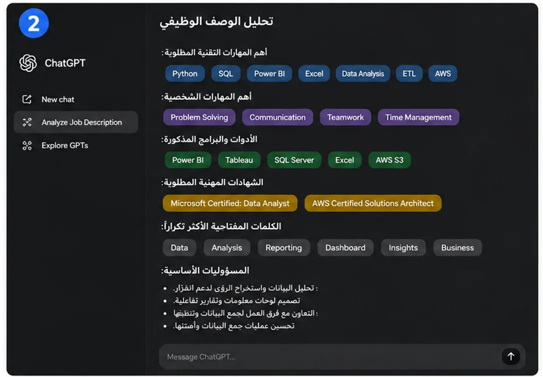The height and width of the screenshot is (377, 543).
Task: Click the Data keyword tag
Action: [x=179, y=248]
